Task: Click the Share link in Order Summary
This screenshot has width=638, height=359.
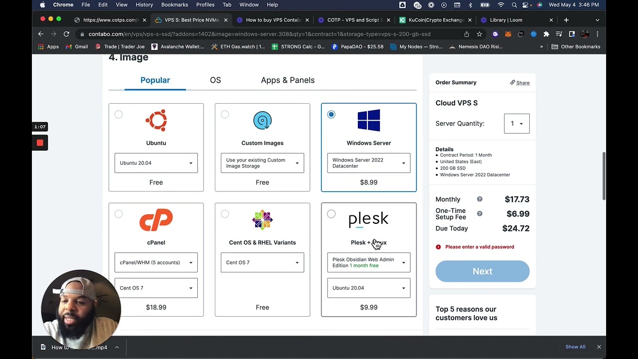Action: (520, 83)
